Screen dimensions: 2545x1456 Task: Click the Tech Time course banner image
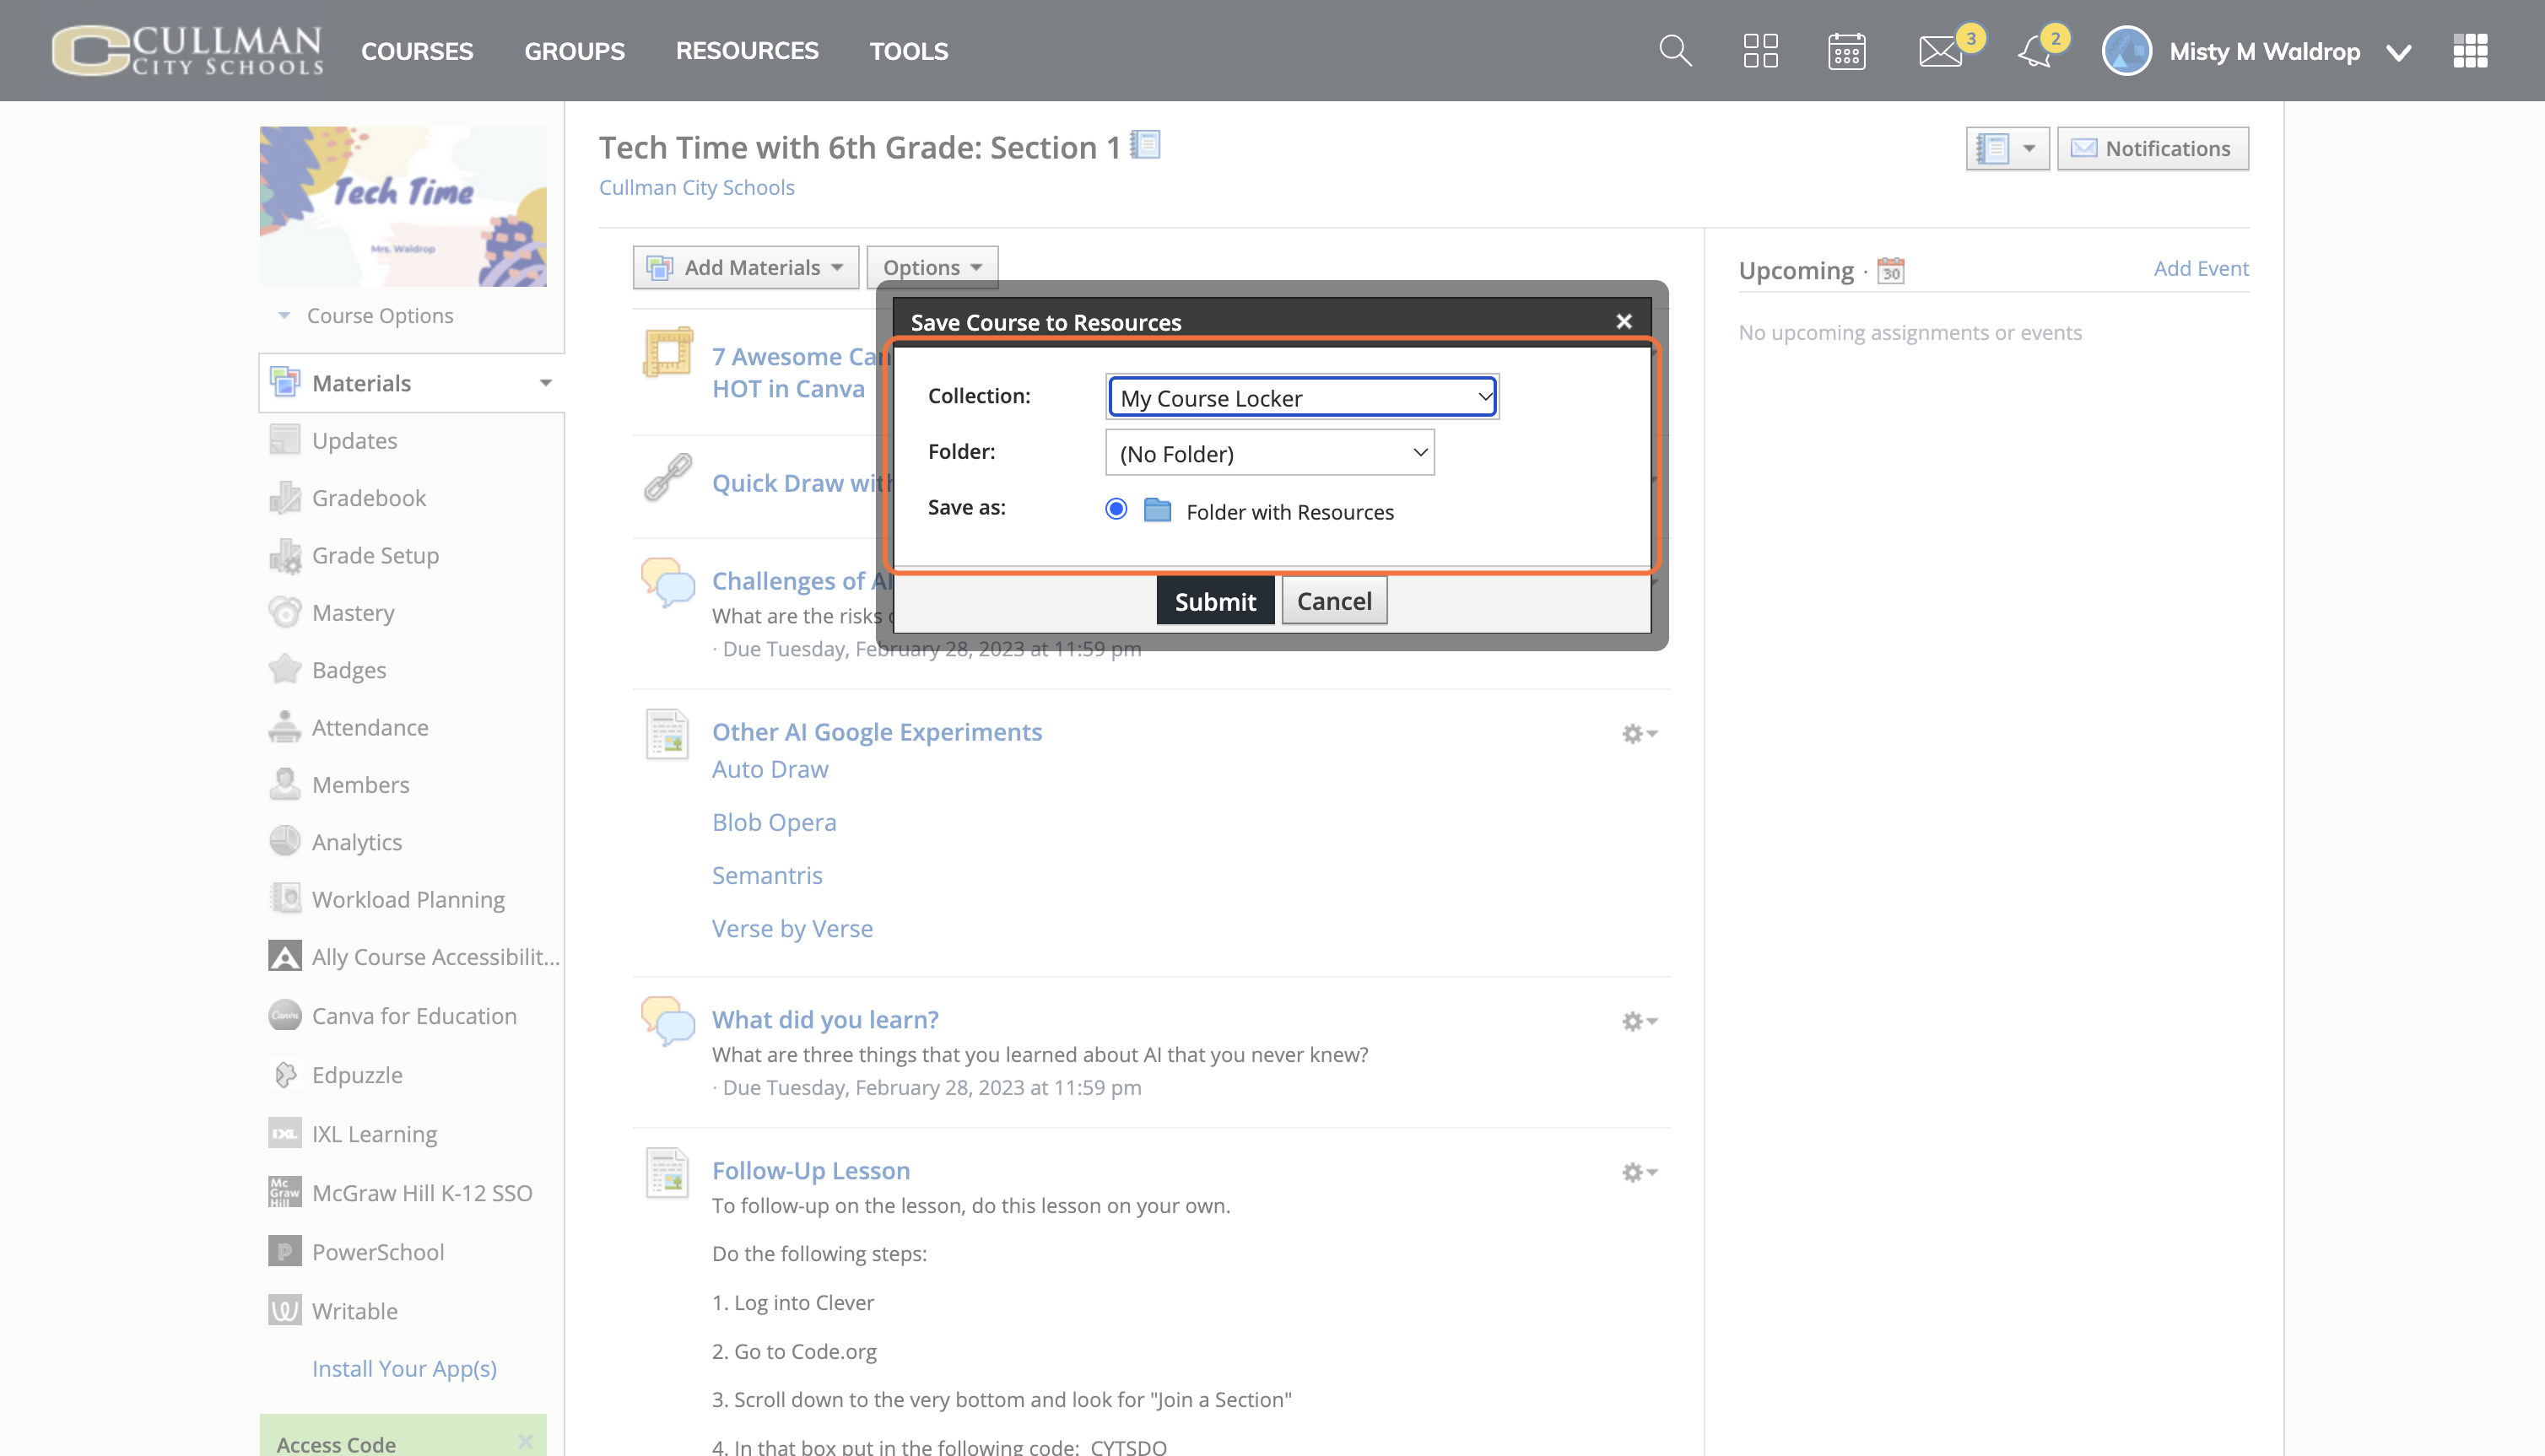tap(403, 206)
